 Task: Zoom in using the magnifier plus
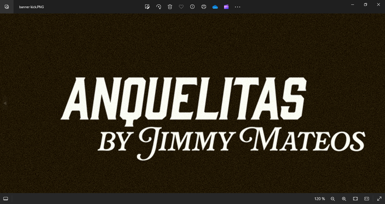344,199
